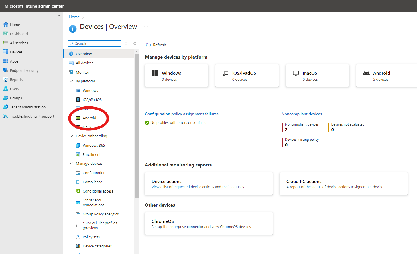Click the macOS monitor icon on platform card

(x=296, y=73)
